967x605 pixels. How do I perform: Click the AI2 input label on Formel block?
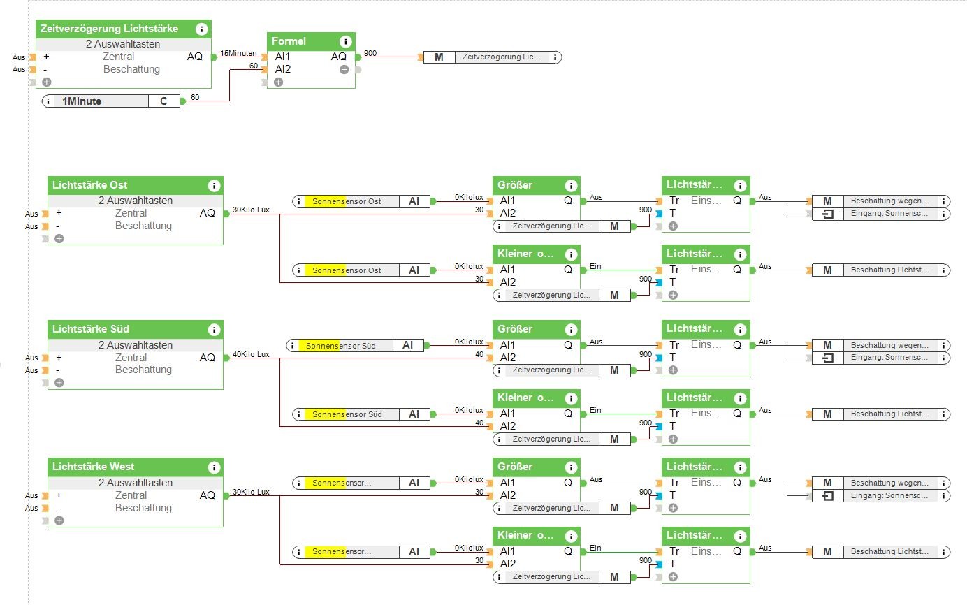tap(283, 69)
